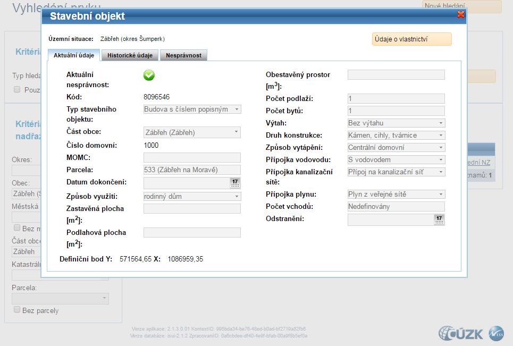Click Zábřeh (okres Šumperk) text

coord(132,39)
